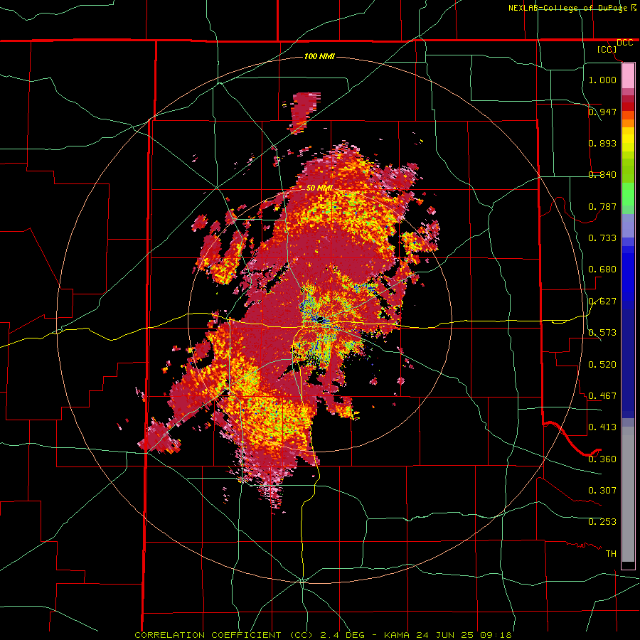Select the 0.627 scale value
Image resolution: width=640 pixels, height=640 pixels.
(602, 301)
